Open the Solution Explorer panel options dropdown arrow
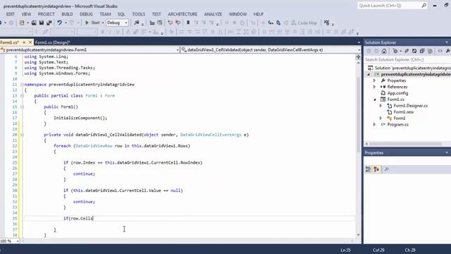This screenshot has width=451, height=254. click(x=447, y=42)
